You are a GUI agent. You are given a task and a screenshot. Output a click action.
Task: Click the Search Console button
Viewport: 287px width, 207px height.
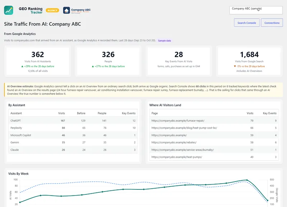pyautogui.click(x=246, y=23)
